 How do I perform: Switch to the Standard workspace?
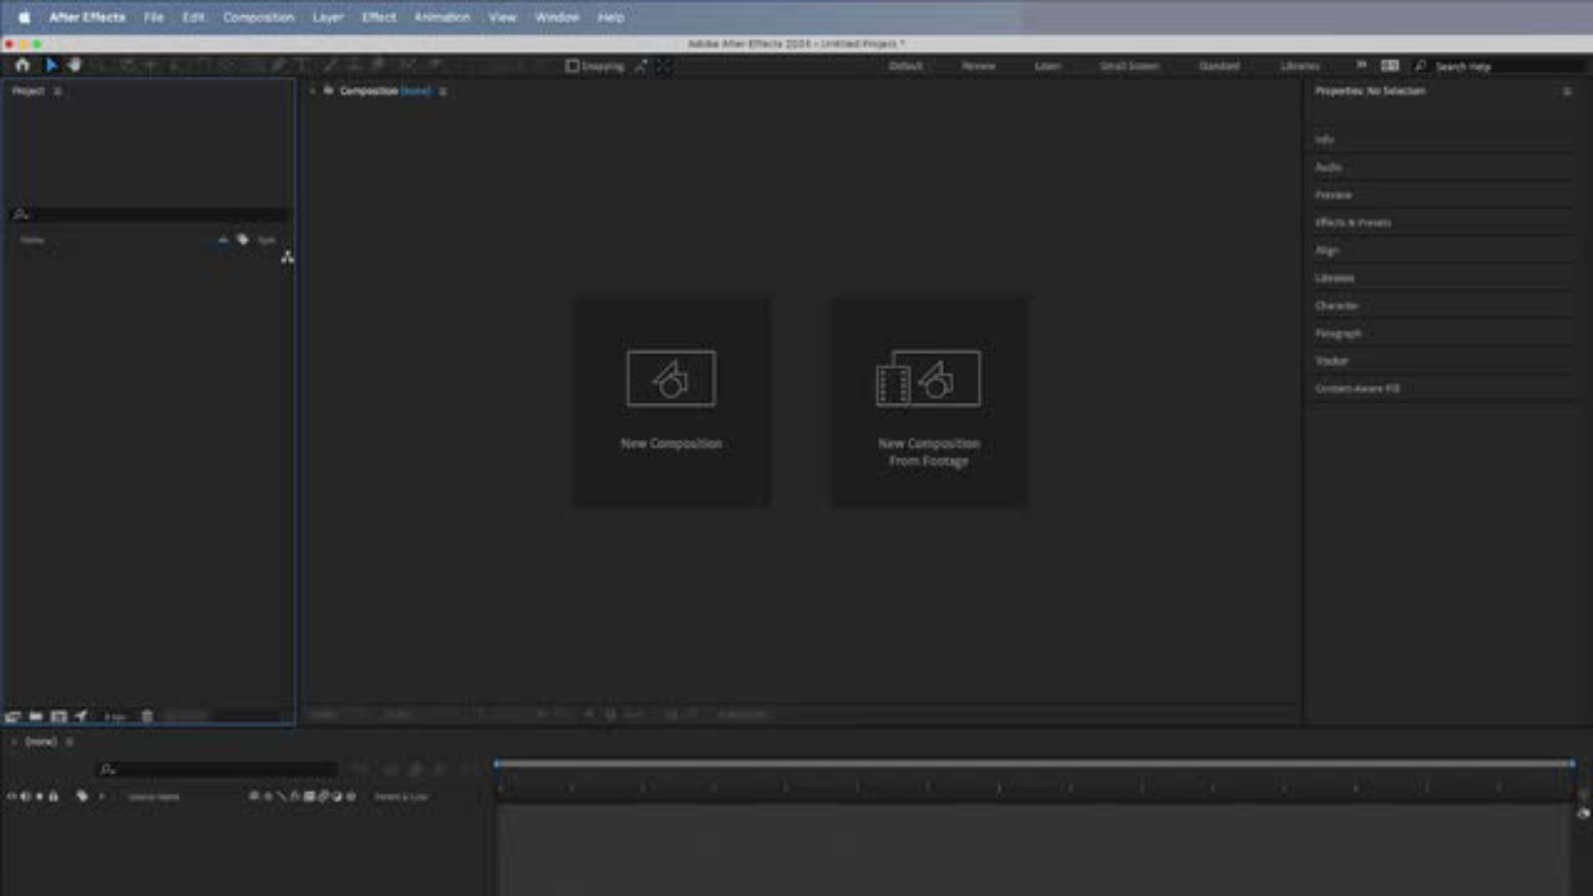coord(1219,66)
